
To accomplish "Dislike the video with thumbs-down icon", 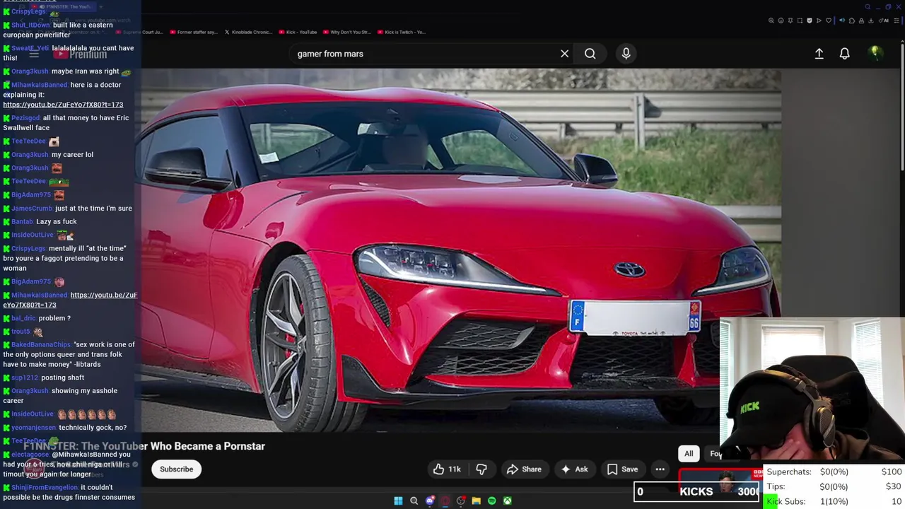I will pyautogui.click(x=481, y=469).
